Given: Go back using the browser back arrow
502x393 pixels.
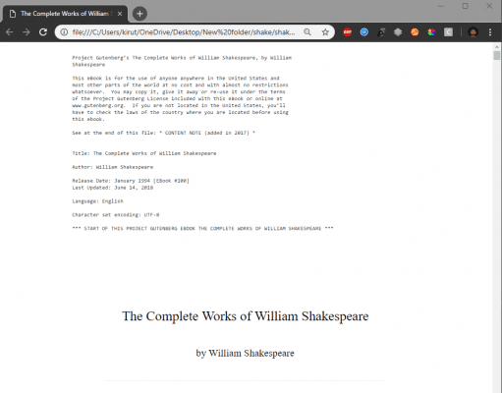Looking at the screenshot, I should pyautogui.click(x=10, y=32).
